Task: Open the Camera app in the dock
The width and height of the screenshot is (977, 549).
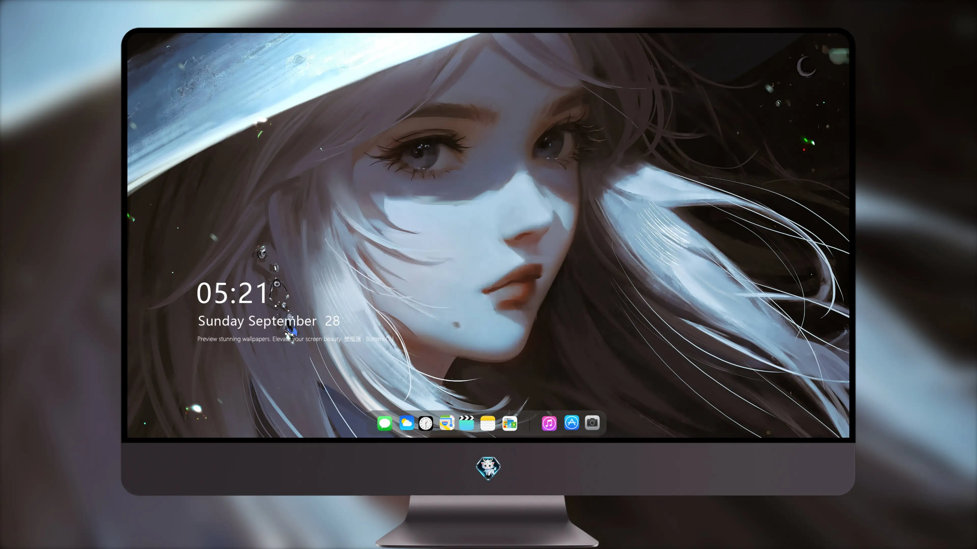Action: click(592, 422)
